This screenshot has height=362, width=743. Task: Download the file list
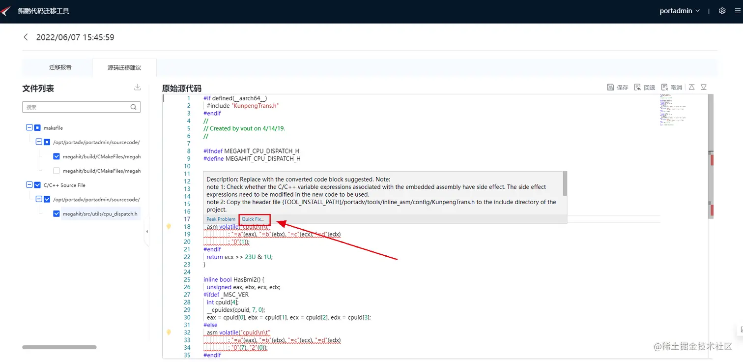click(138, 88)
